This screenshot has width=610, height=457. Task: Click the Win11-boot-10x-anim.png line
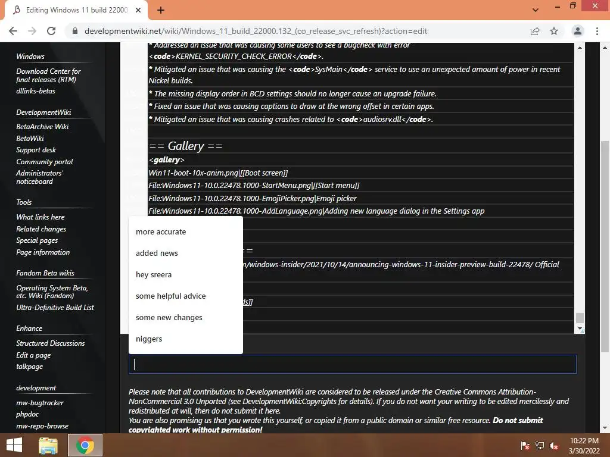[x=218, y=173]
